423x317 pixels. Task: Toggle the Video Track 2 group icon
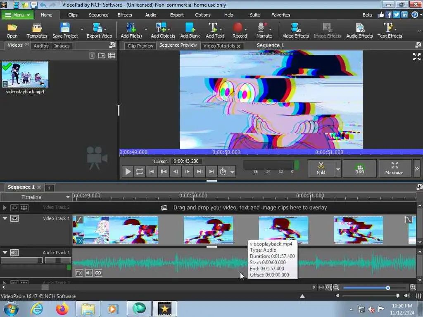[24, 208]
